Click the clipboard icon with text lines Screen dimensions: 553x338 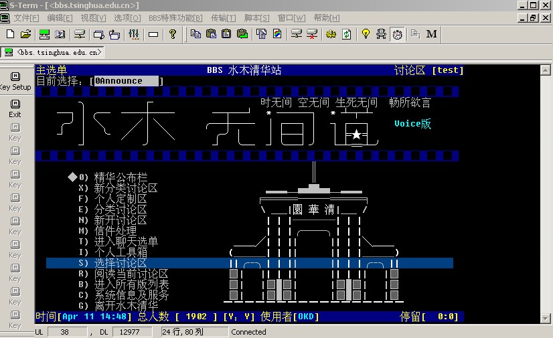click(x=226, y=34)
